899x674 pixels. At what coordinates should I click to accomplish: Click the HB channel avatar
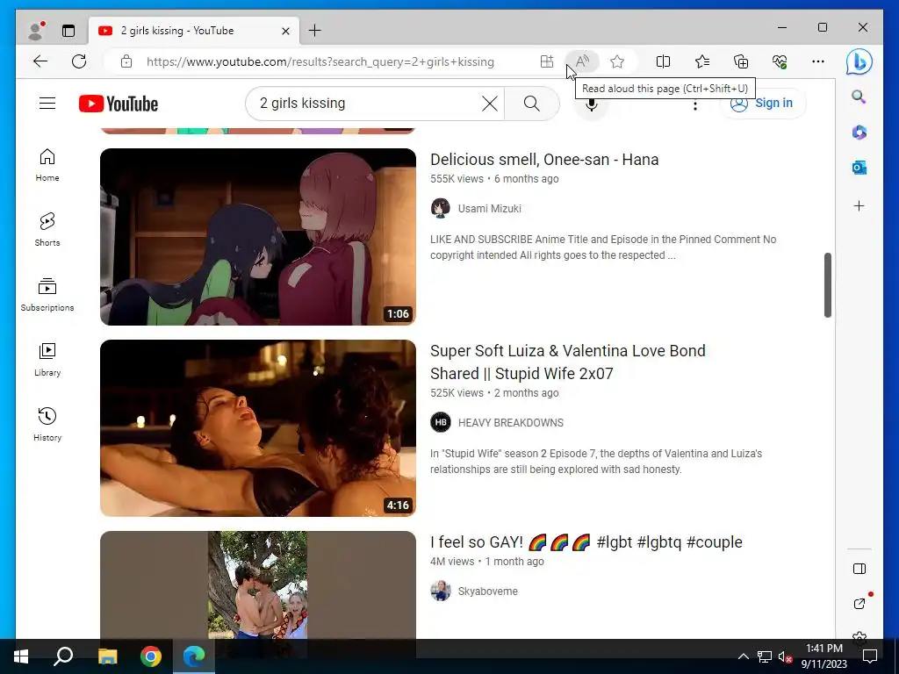tap(441, 423)
